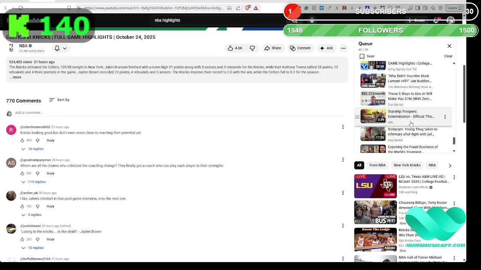Open options menu for @robertromero8452's comment
Image resolution: width=481 pixels, height=270 pixels.
click(x=343, y=127)
